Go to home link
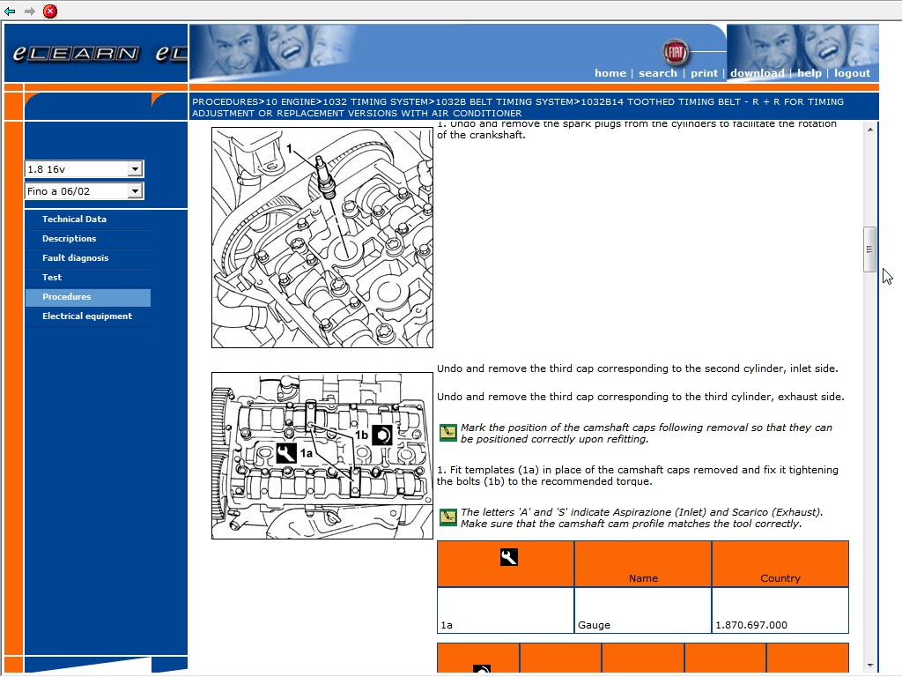The width and height of the screenshot is (902, 677). point(610,73)
